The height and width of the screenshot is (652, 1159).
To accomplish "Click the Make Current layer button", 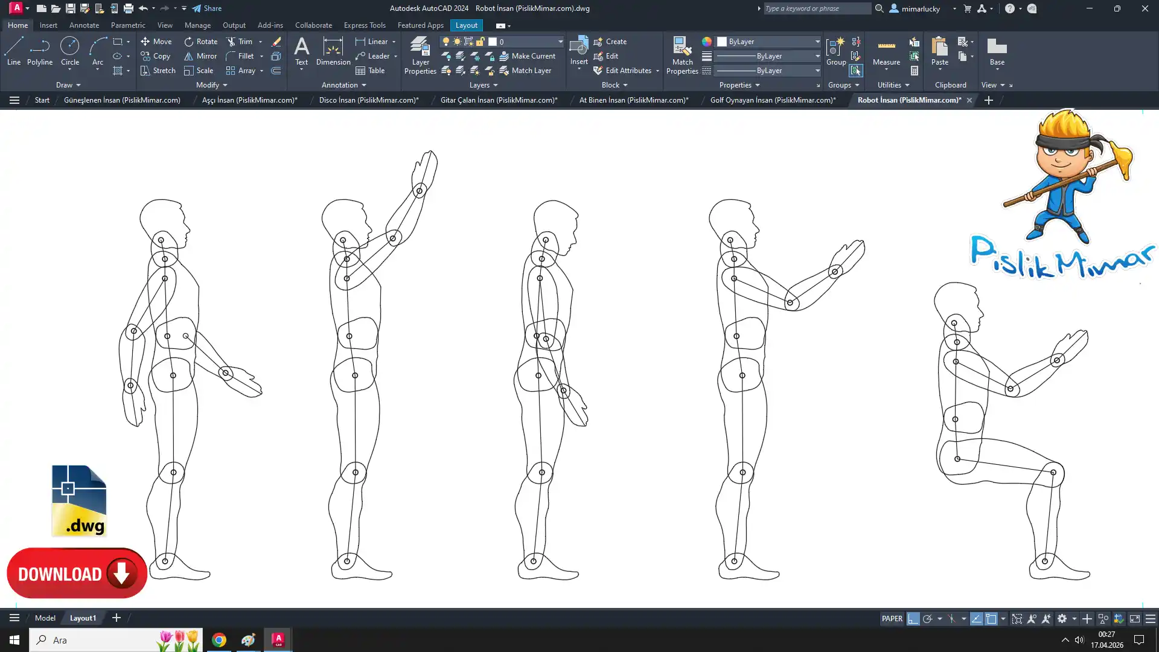I will [526, 56].
